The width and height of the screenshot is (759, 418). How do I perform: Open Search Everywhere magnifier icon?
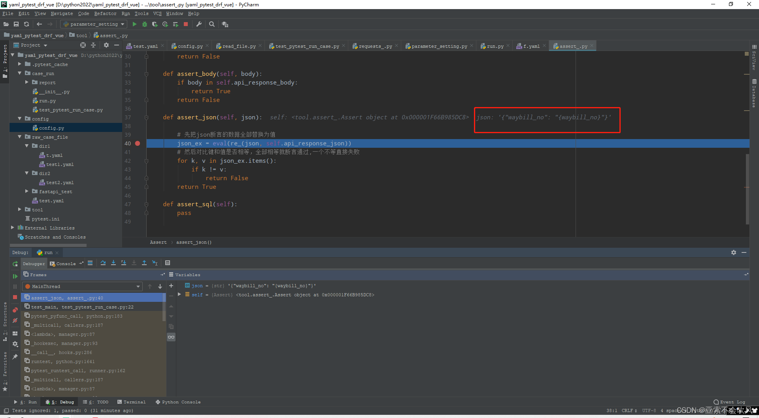point(212,24)
